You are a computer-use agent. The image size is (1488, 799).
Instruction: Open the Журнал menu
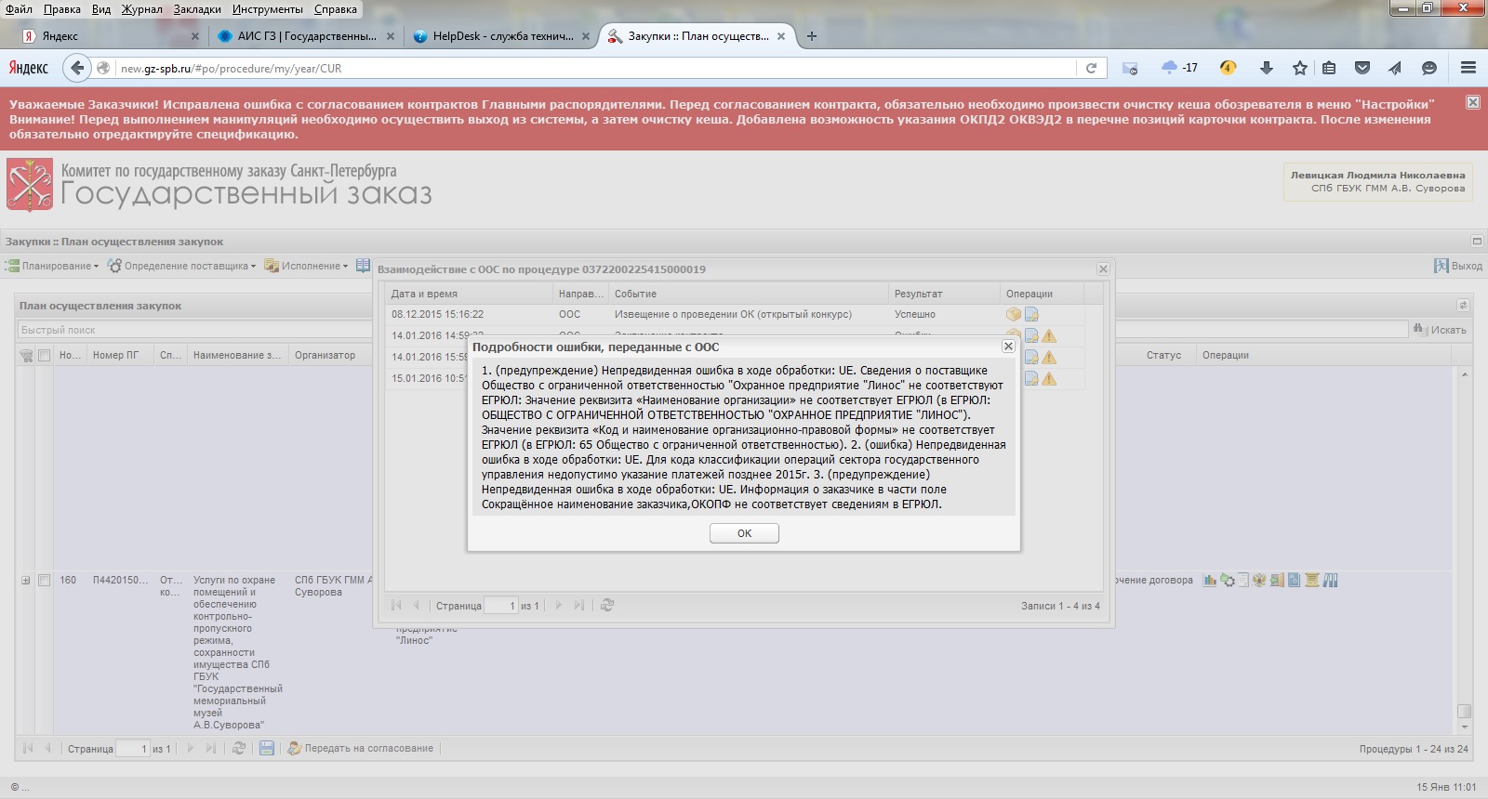click(x=141, y=9)
